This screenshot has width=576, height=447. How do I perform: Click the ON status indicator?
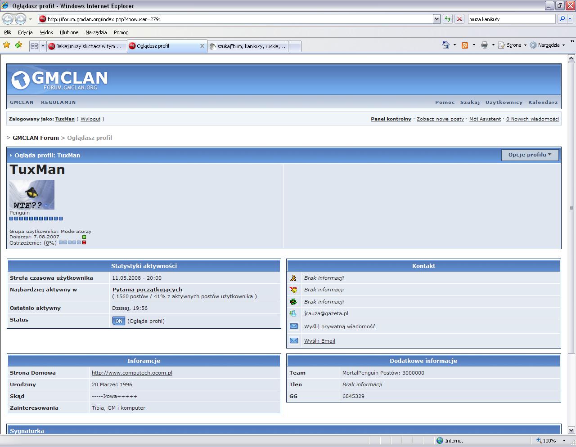pyautogui.click(x=119, y=321)
